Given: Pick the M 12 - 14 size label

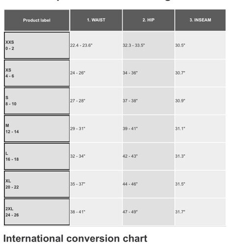Looking at the screenshot, I should tap(37, 128).
